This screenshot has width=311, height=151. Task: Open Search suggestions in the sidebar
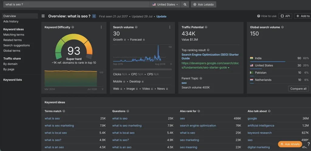(16, 46)
